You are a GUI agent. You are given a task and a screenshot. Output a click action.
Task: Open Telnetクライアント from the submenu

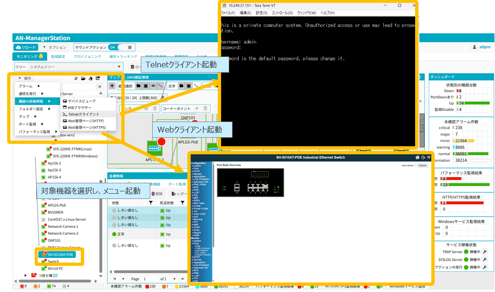click(x=83, y=114)
